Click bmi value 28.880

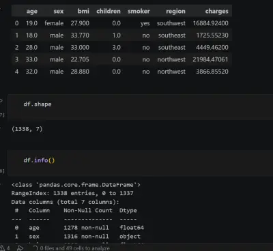point(80,72)
